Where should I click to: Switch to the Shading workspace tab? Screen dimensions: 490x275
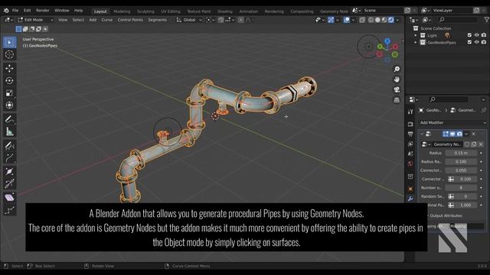[x=224, y=11]
